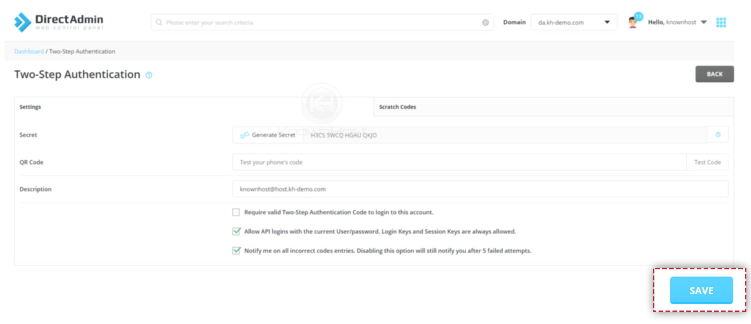Click the DirectAdmin logo icon
Screen dimensions: 751x324
[23, 22]
